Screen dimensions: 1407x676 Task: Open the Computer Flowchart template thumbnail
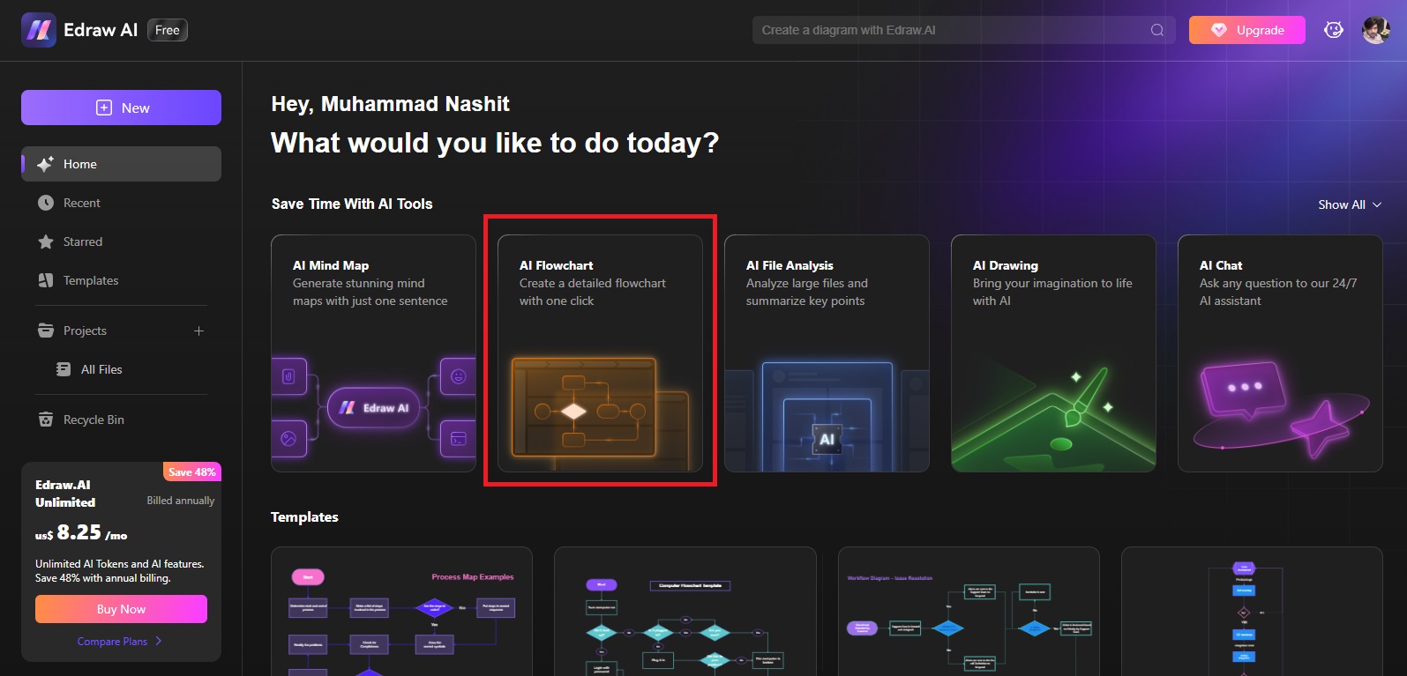coord(685,612)
